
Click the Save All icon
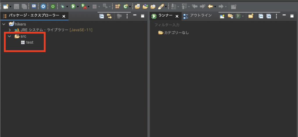coord(24,6)
